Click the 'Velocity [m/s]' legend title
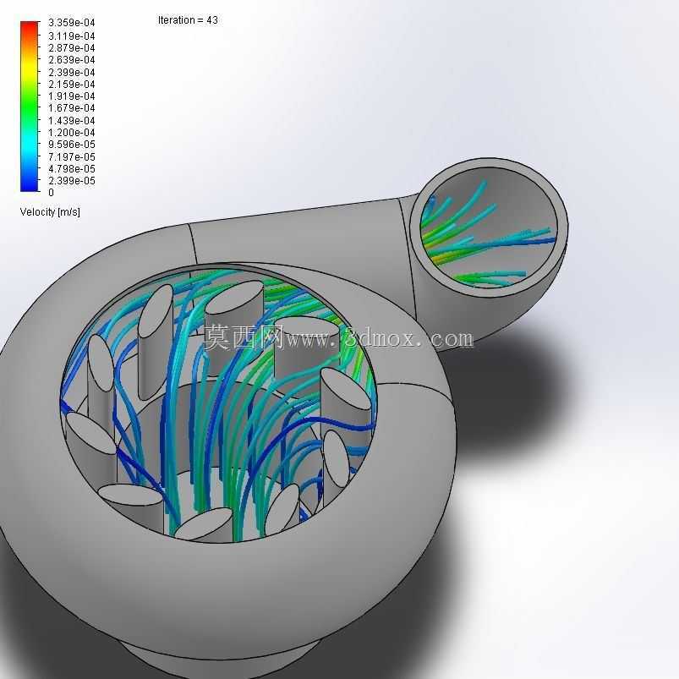Image resolution: width=679 pixels, height=679 pixels. (x=50, y=211)
